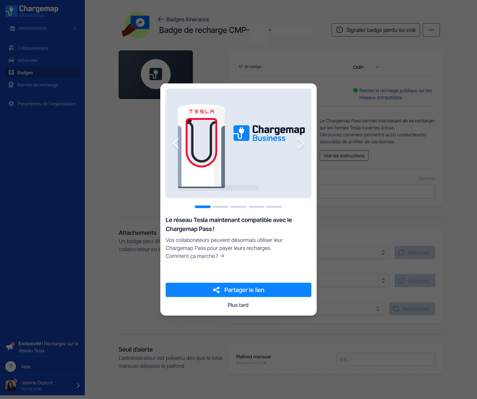Screen dimensions: 477x399
Task: Click the back arrow icon near Badges itinérance
Action: pyautogui.click(x=161, y=19)
